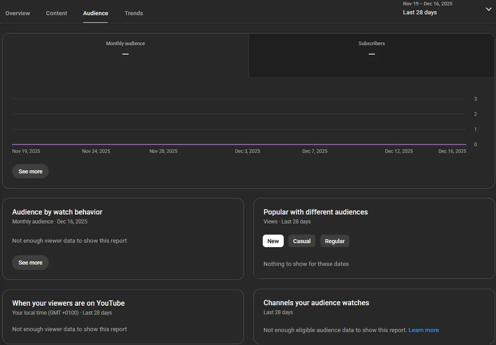Click See more in Audience by watch behavior

coord(31,263)
